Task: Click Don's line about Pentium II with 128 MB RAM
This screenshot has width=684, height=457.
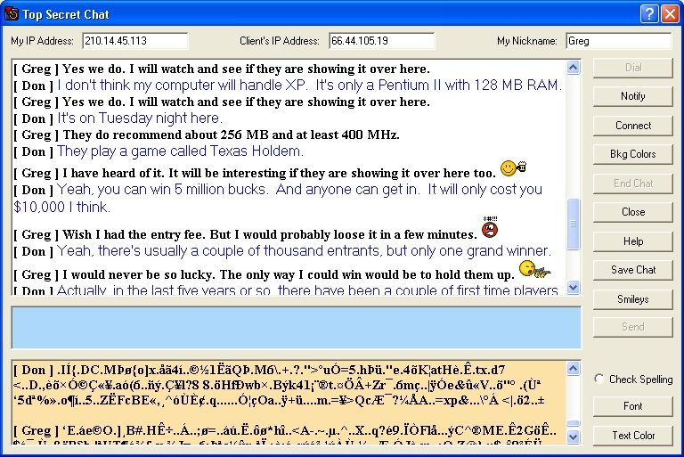Action: [288, 86]
